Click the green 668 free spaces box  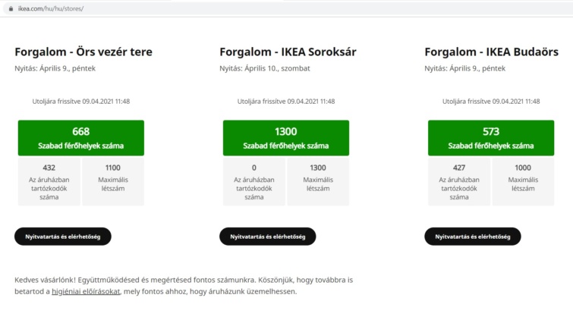point(81,138)
